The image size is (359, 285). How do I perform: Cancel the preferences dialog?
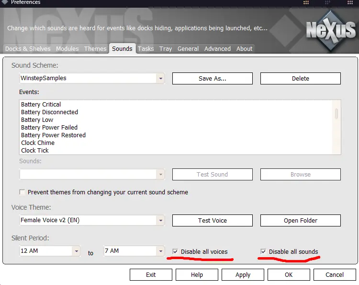335,274
